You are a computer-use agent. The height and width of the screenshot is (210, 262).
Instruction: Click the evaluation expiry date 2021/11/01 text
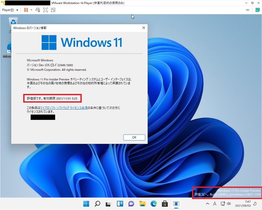click(67, 99)
